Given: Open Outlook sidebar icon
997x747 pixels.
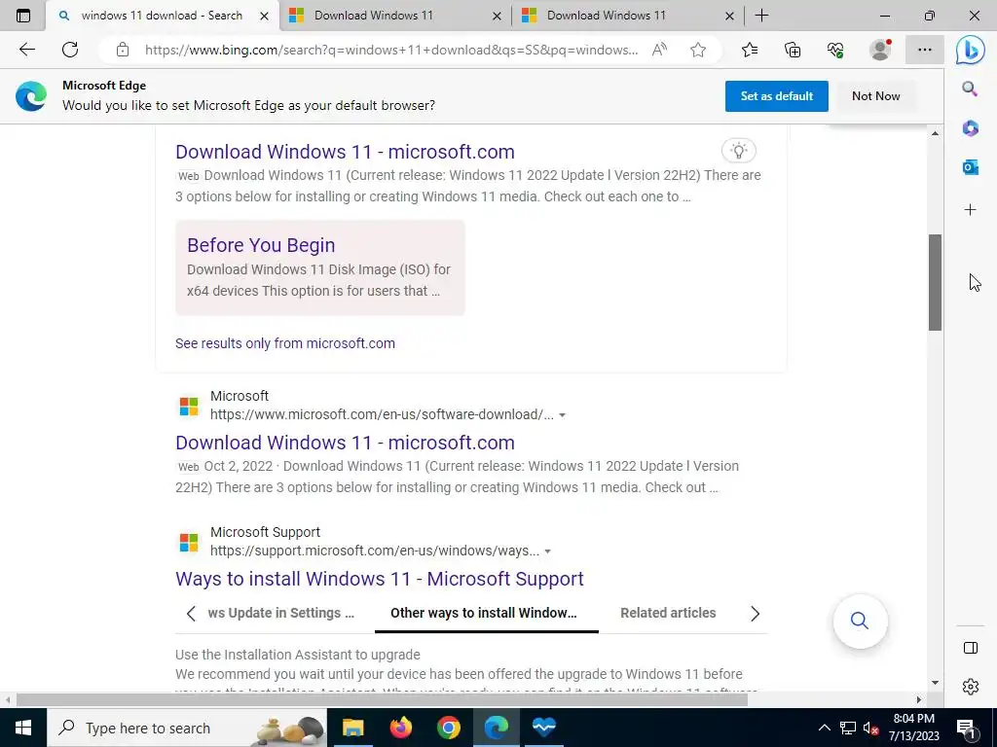Looking at the screenshot, I should coord(970,167).
